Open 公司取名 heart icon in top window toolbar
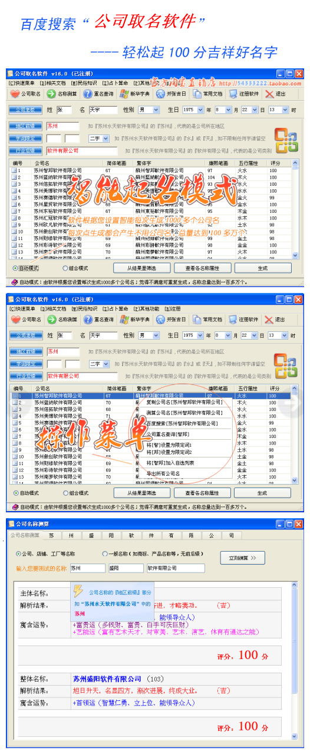The height and width of the screenshot is (754, 310). (x=16, y=94)
